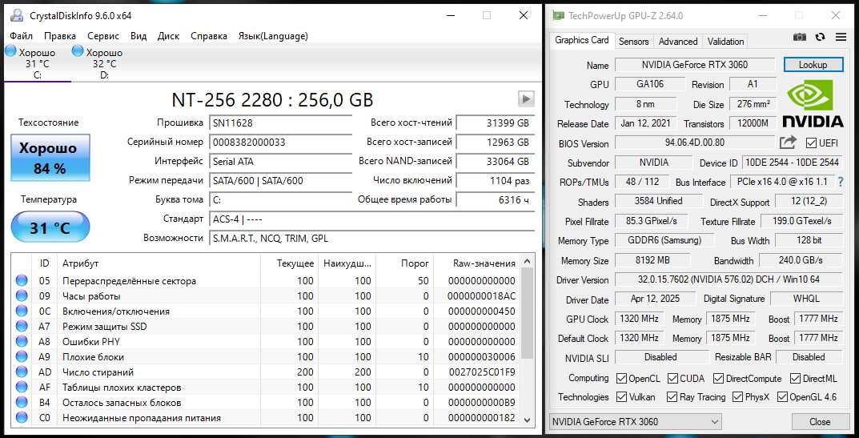Open the Правка menu

(x=60, y=36)
